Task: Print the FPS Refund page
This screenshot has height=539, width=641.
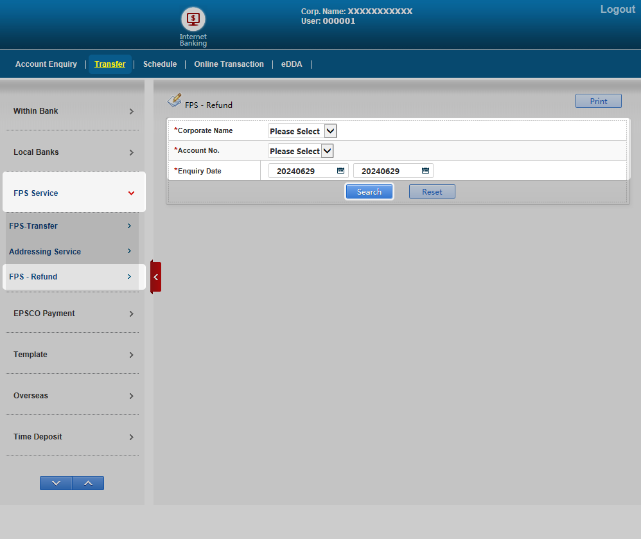Action: pos(598,101)
